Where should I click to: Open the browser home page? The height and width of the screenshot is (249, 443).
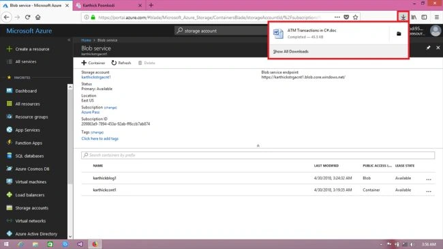click(38, 17)
